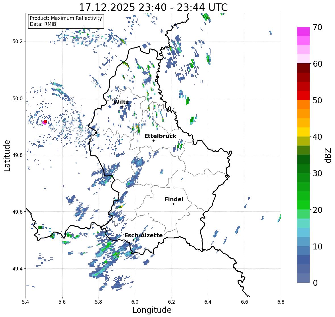335x317 pixels.
Task: Click the magenta 70 dBZ colorbar segment
Action: [x=303, y=32]
